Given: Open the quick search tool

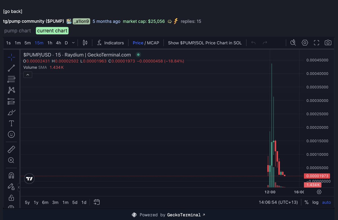Looking at the screenshot, I should point(293,43).
